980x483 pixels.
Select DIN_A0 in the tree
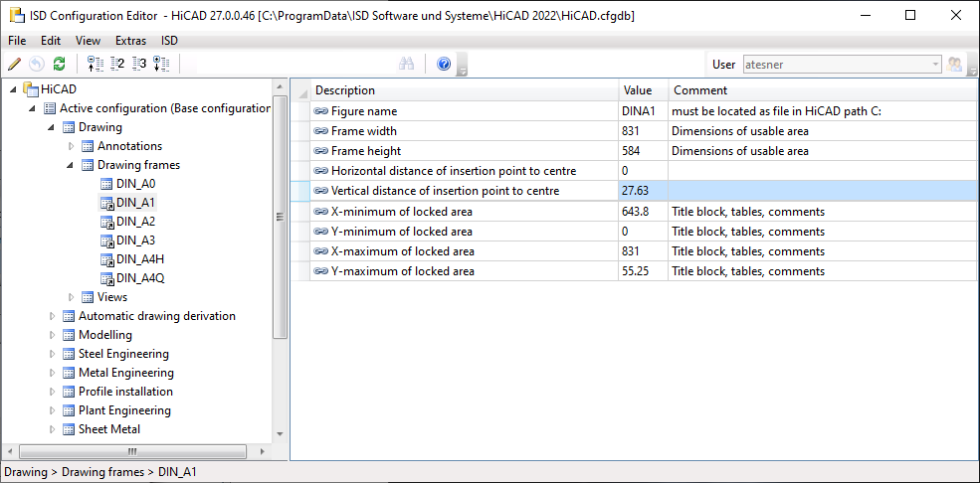(135, 184)
